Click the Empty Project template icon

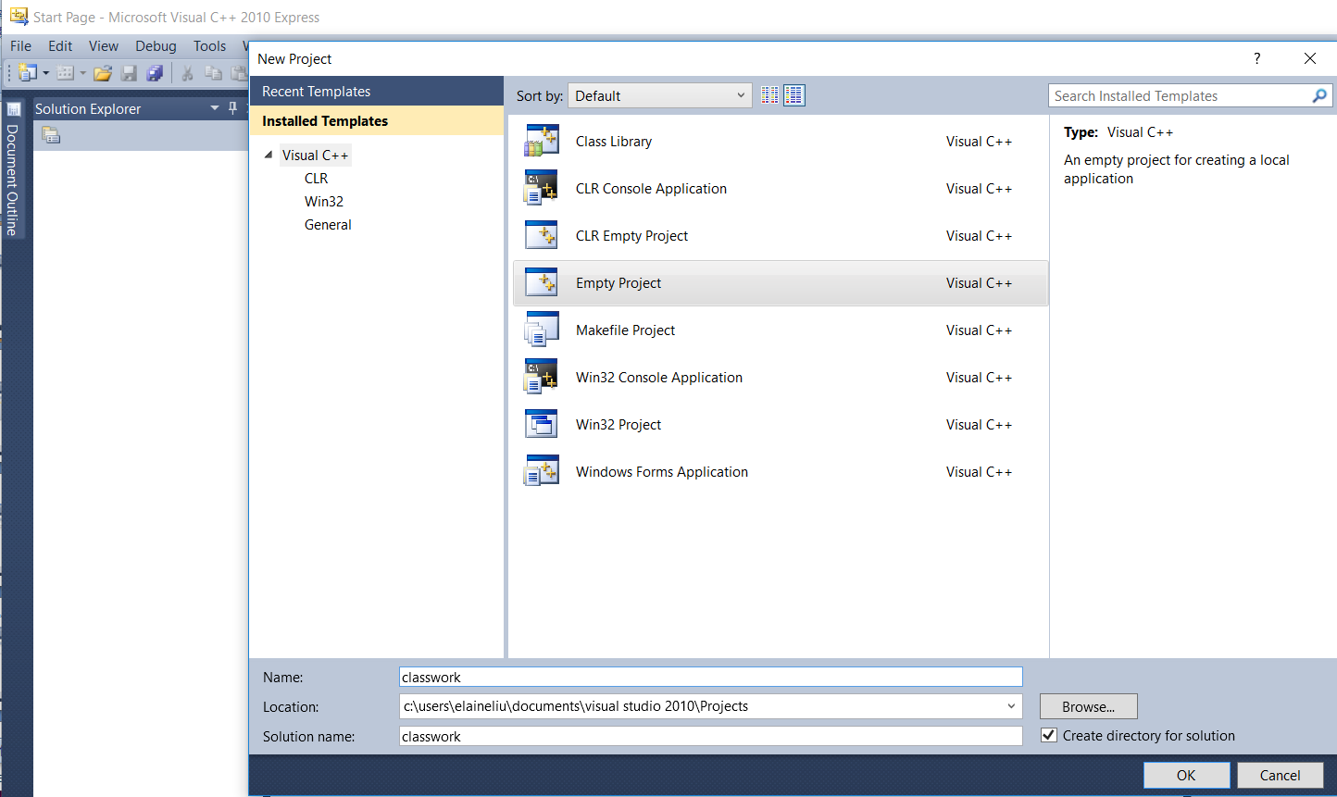(x=542, y=282)
